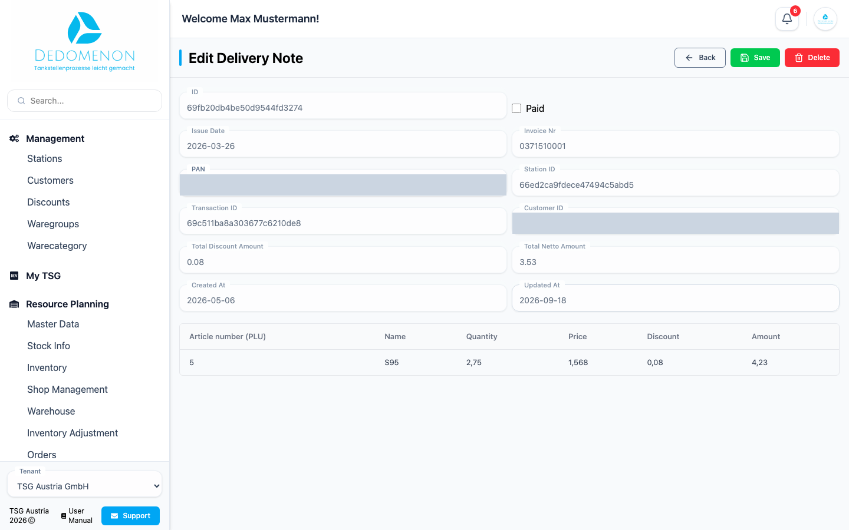Delete the delivery note
Viewport: 849px width, 530px height.
[812, 58]
